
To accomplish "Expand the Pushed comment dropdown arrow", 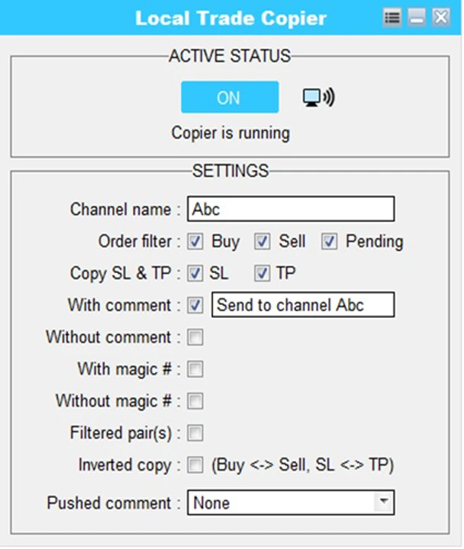I will 384,502.
